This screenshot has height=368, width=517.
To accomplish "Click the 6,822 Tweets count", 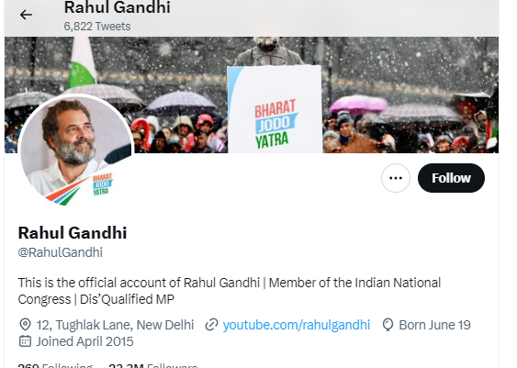I will coord(97,27).
